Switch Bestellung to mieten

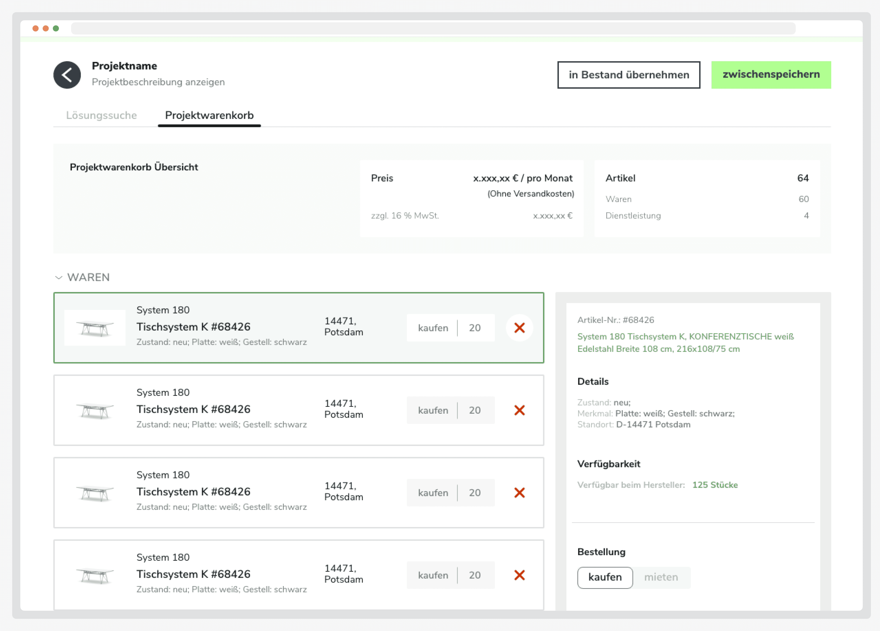click(x=661, y=577)
